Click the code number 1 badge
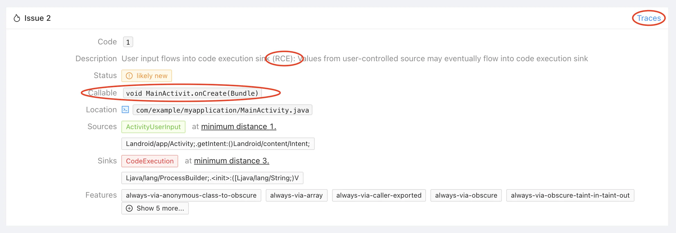 coord(128,42)
